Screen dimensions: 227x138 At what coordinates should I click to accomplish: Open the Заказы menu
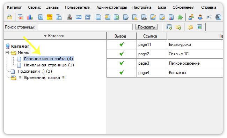[x=53, y=7]
